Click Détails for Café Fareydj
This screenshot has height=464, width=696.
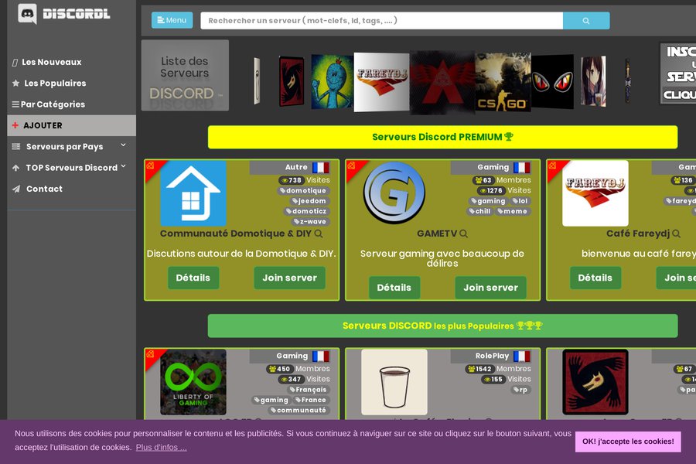click(595, 278)
